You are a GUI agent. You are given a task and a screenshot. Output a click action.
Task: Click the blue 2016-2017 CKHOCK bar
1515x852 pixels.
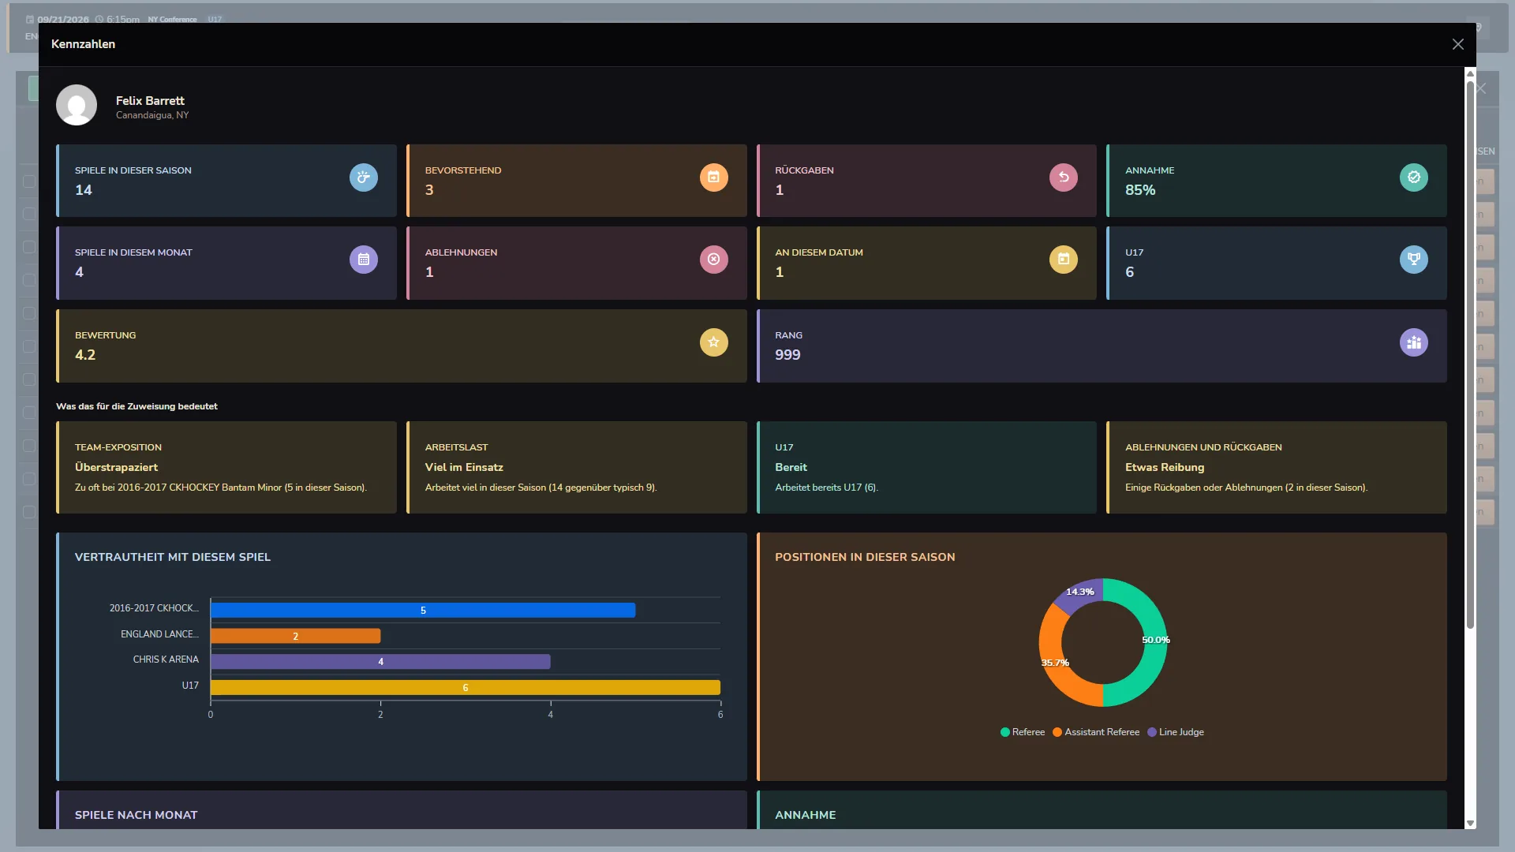(423, 611)
